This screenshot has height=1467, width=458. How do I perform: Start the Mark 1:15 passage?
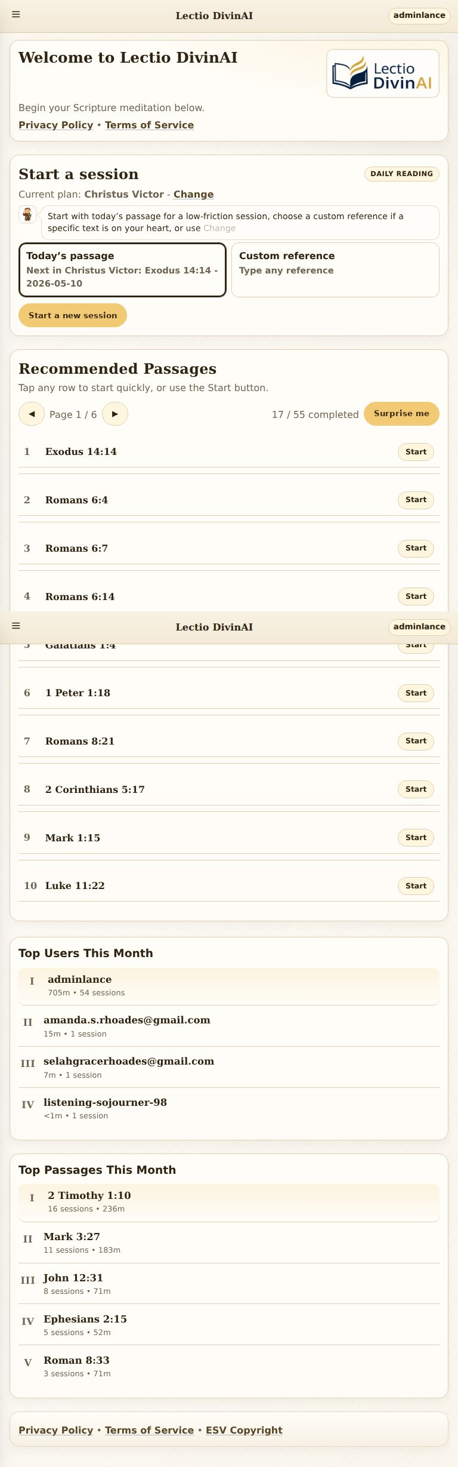click(416, 838)
